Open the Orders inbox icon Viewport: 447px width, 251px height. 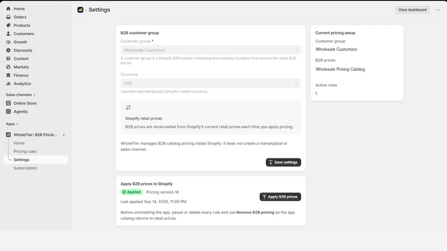coord(8,17)
